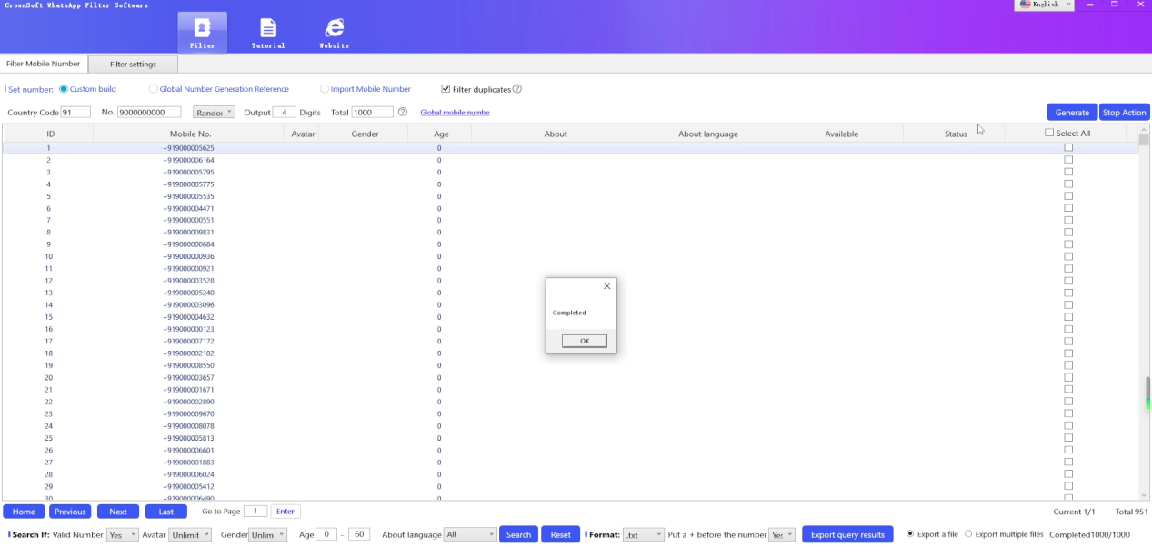This screenshot has height=557, width=1152.
Task: Click the Reset button
Action: [x=561, y=534]
